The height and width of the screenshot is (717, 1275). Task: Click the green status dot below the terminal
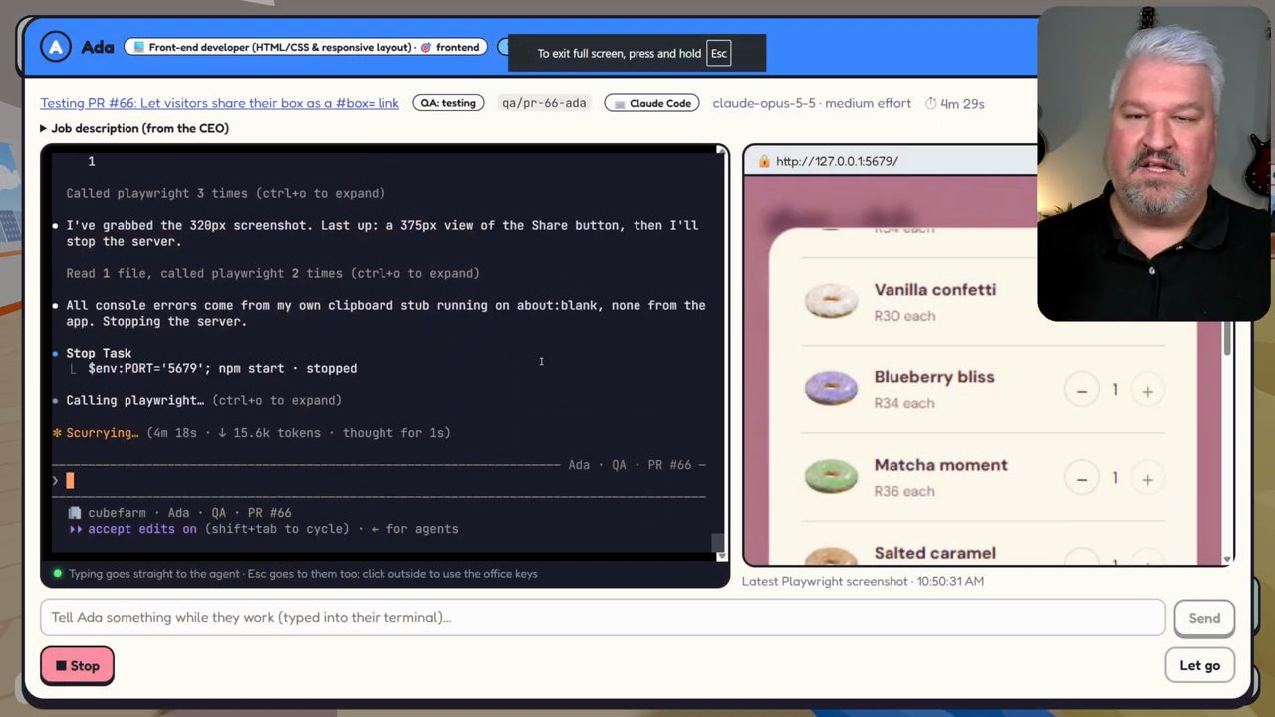point(57,573)
